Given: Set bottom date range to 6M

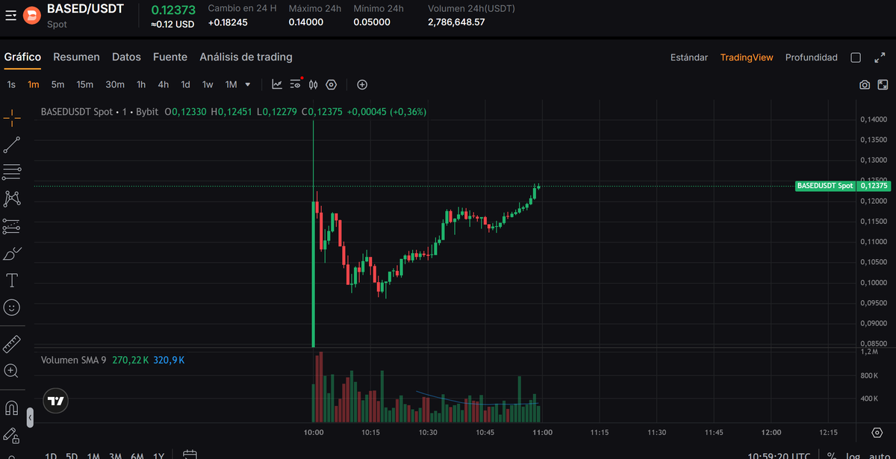Looking at the screenshot, I should point(137,456).
